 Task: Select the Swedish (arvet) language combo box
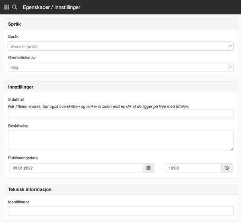pyautogui.click(x=121, y=46)
